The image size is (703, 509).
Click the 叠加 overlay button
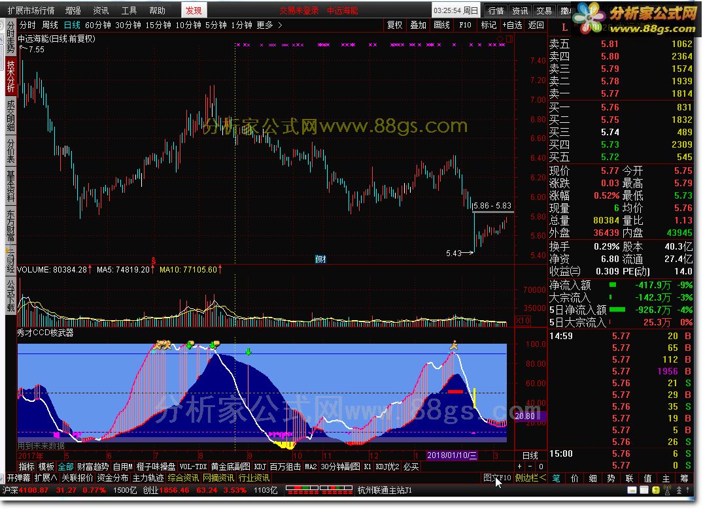point(418,25)
